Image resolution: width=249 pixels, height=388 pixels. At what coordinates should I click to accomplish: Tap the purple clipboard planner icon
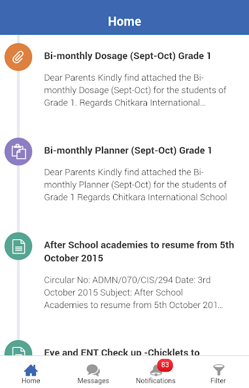(x=18, y=151)
